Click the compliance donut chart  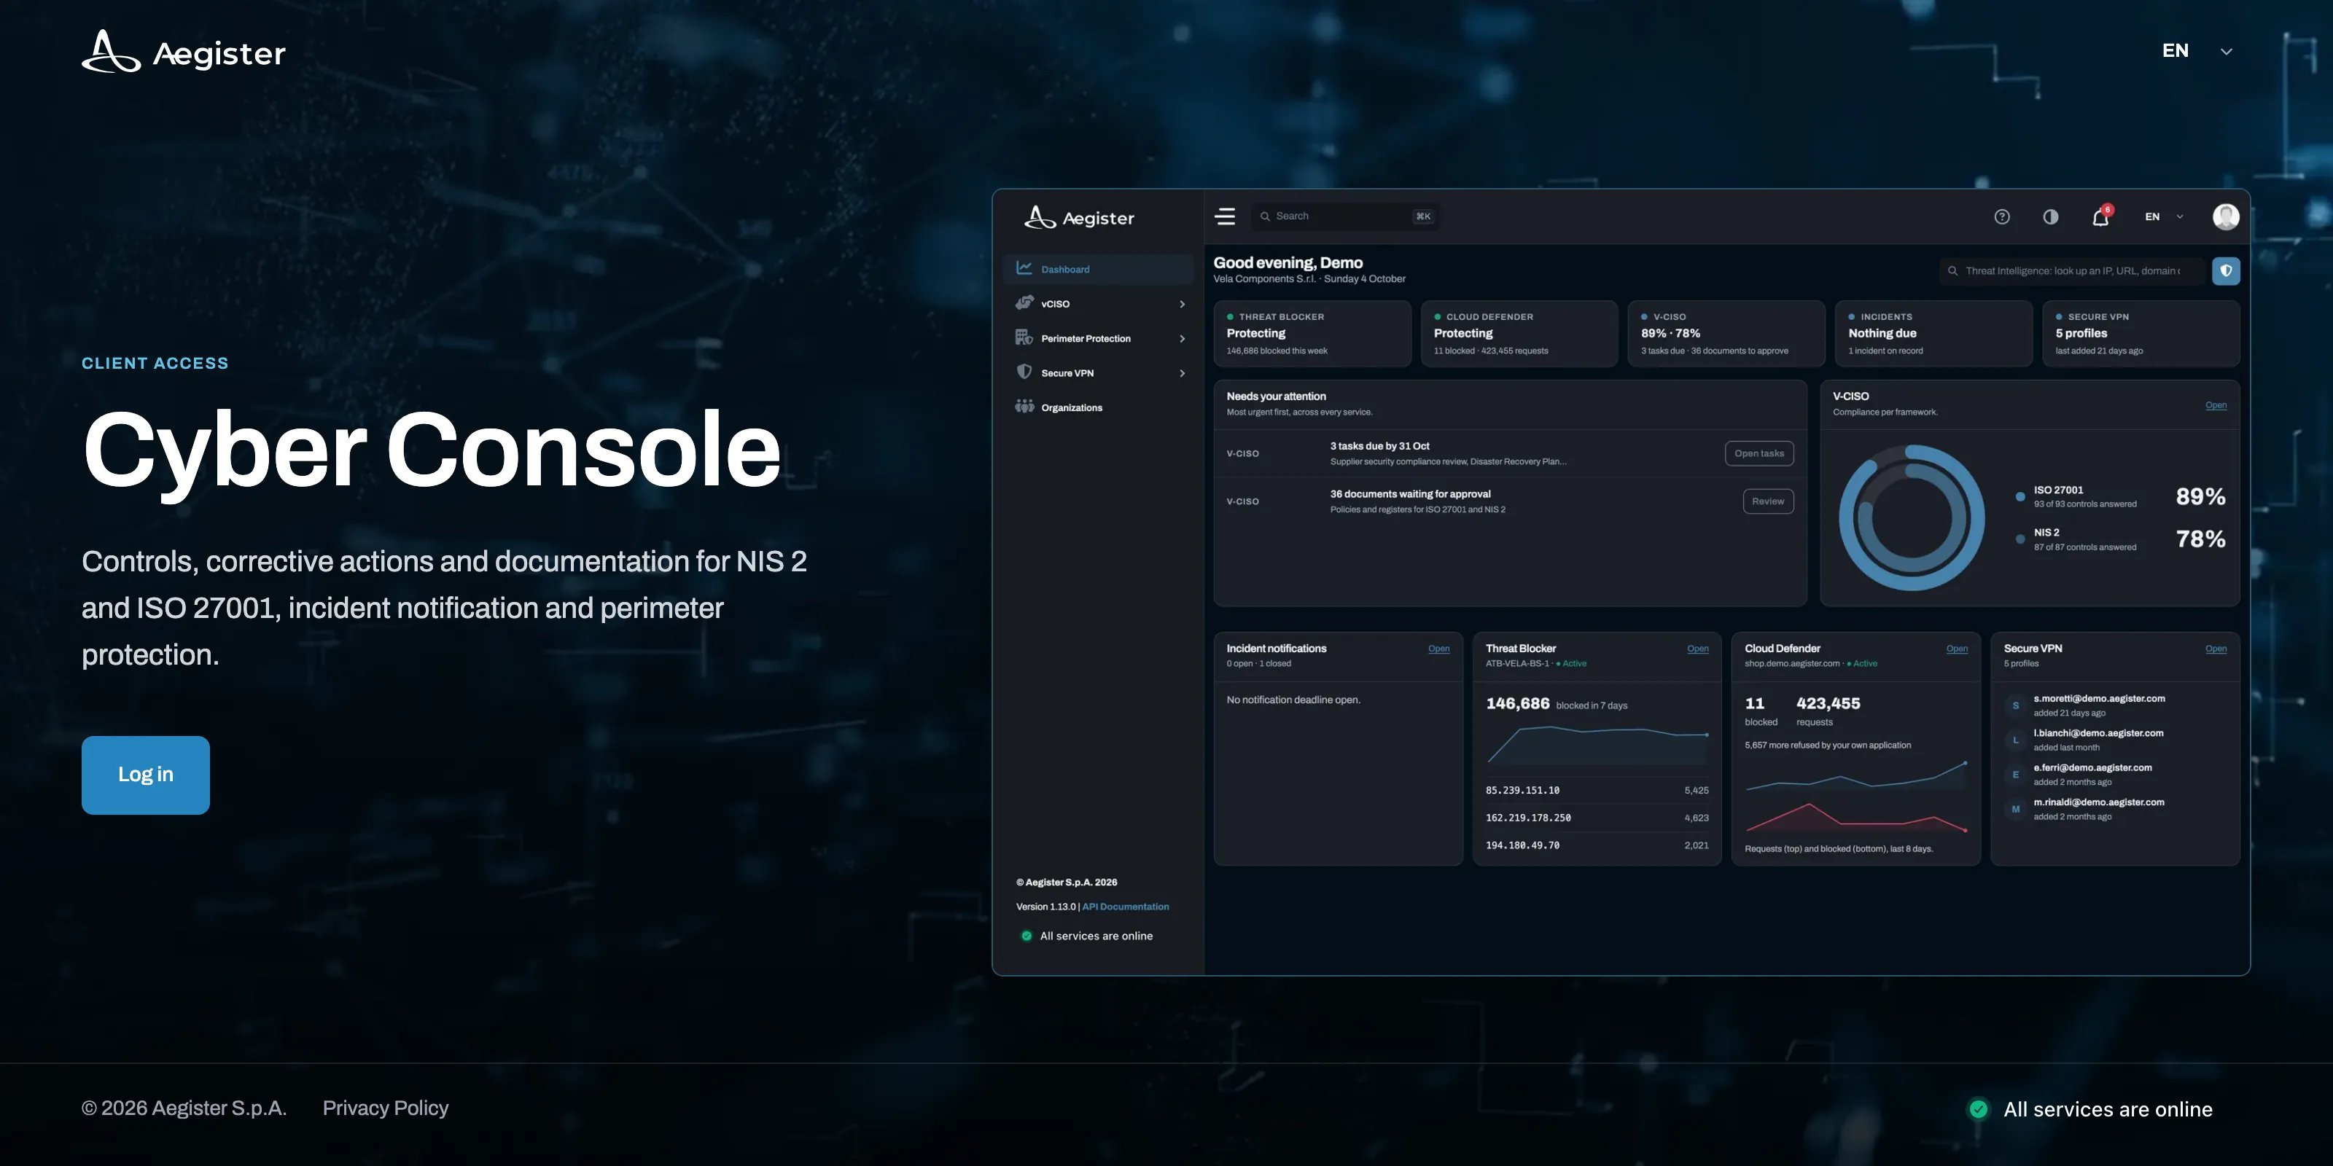point(1911,518)
